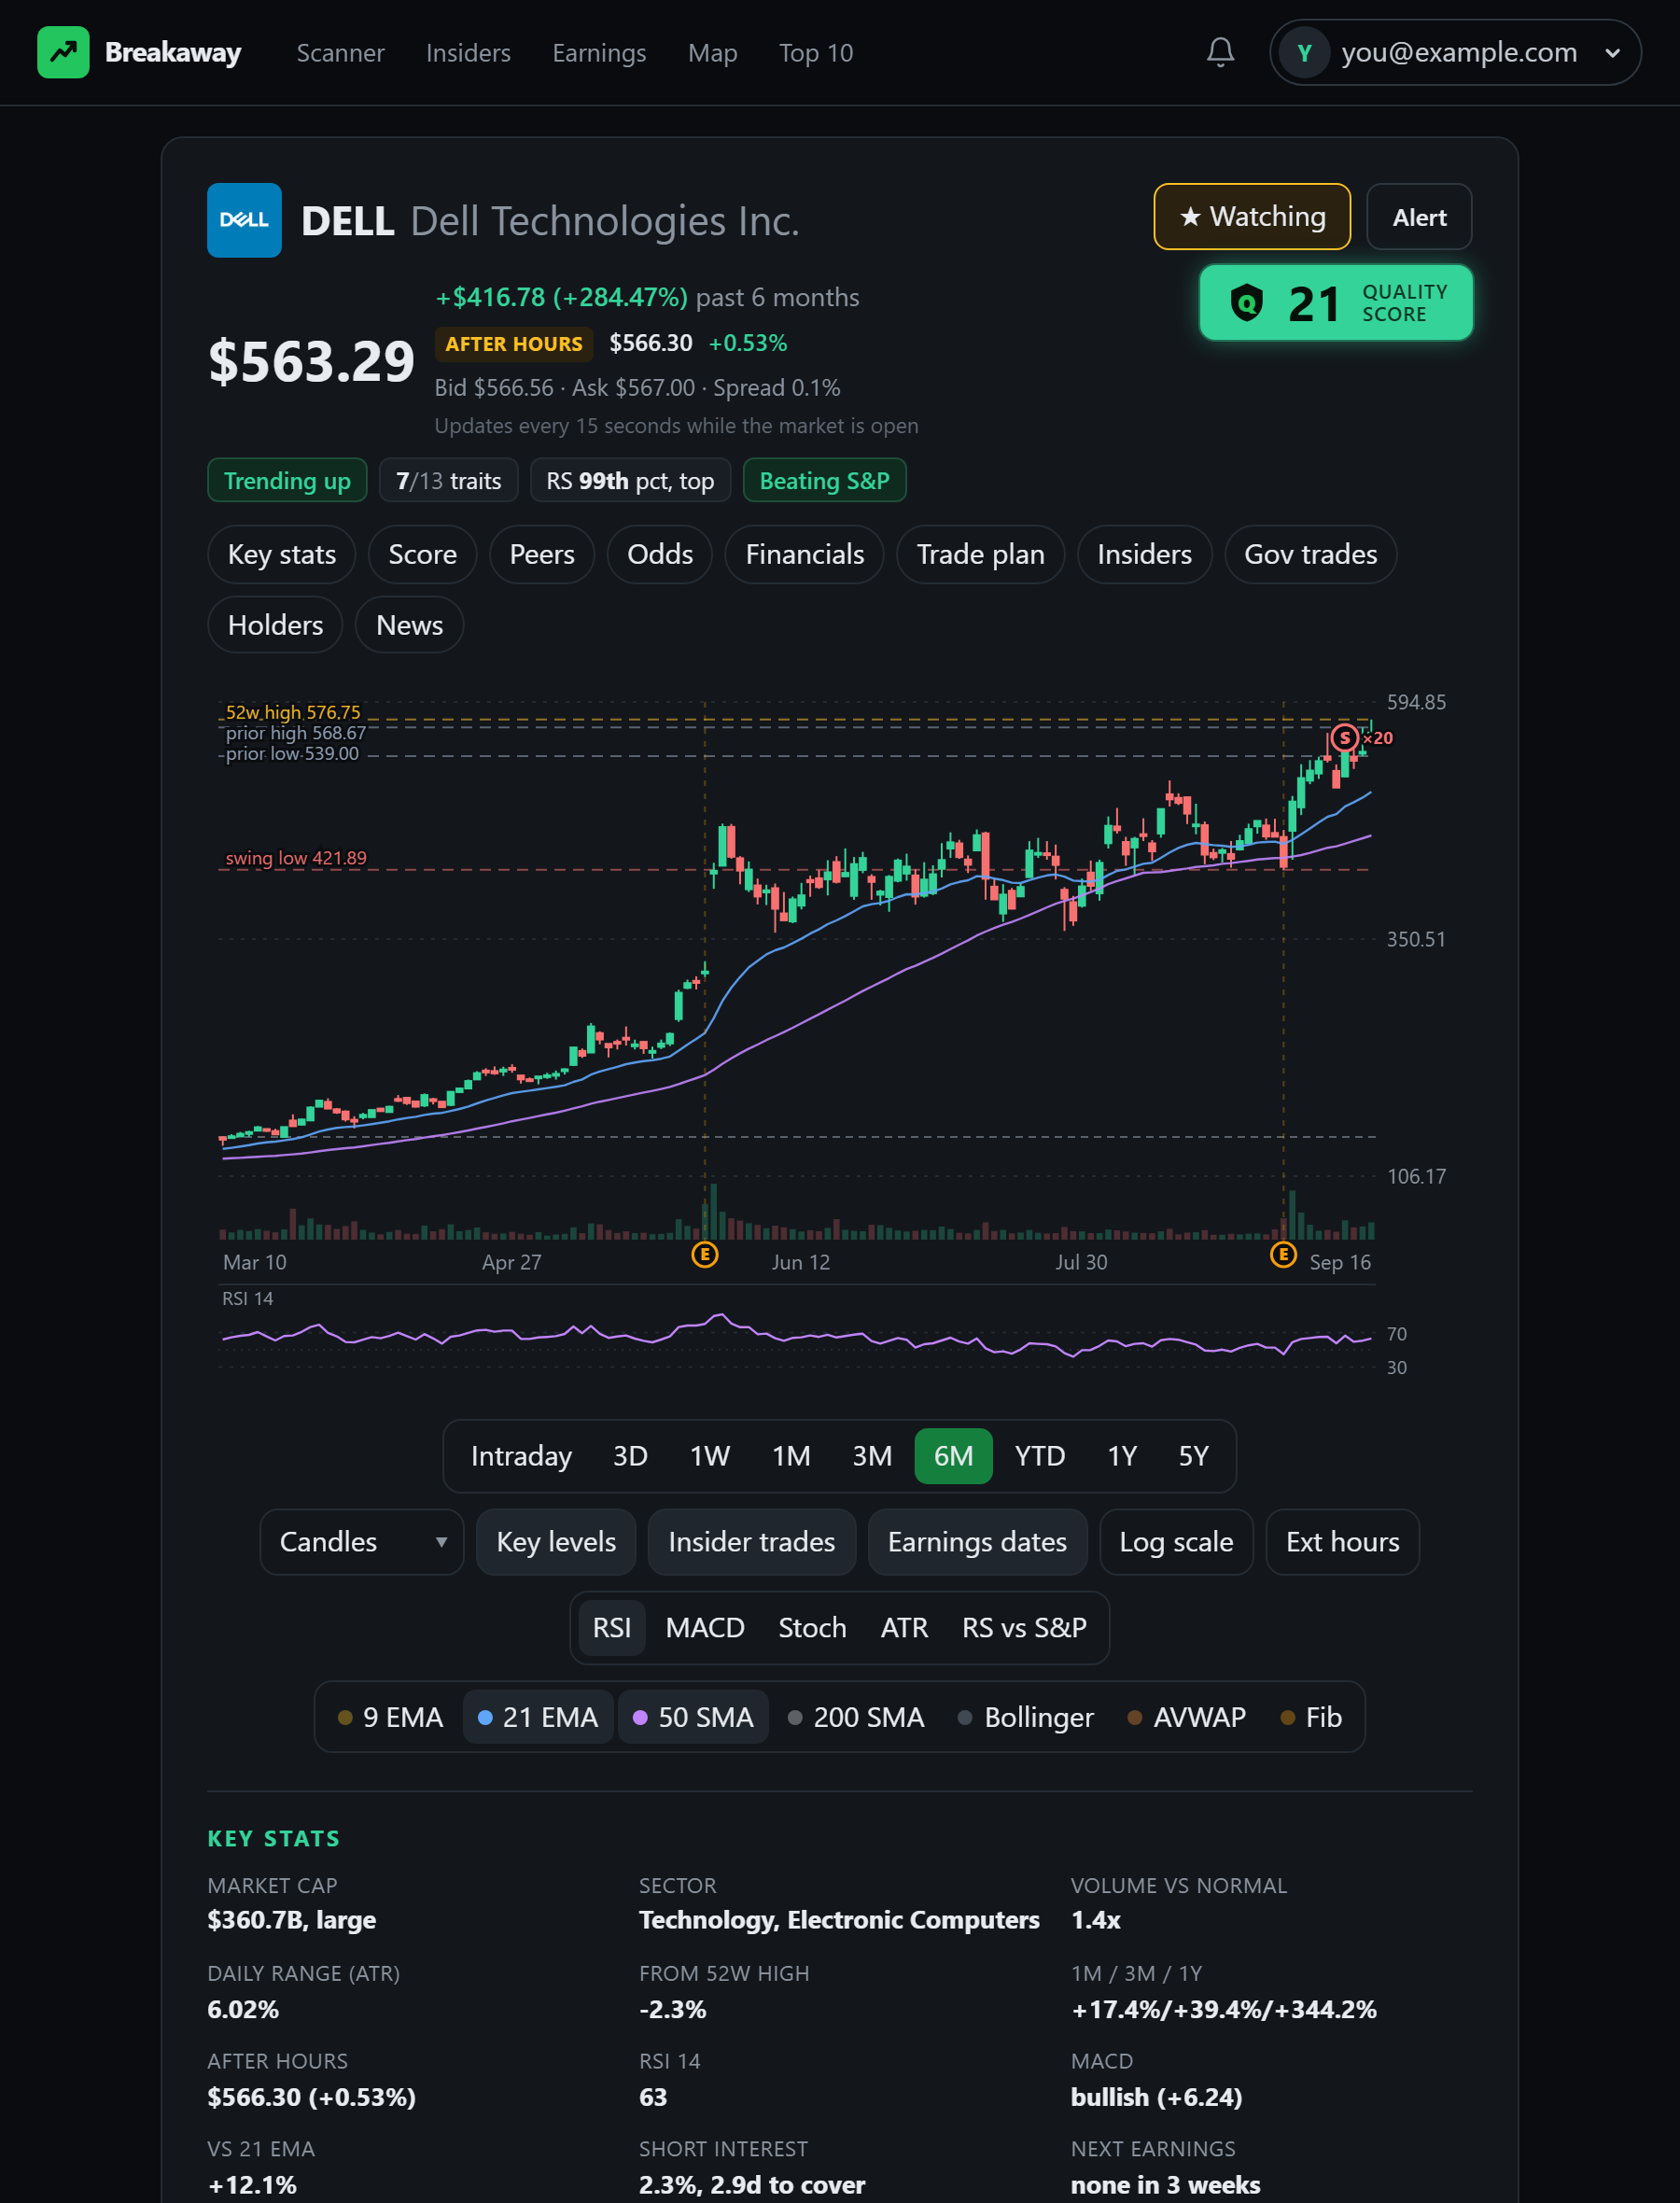Click the 7/13 traits badge
The height and width of the screenshot is (2203, 1680).
point(448,480)
